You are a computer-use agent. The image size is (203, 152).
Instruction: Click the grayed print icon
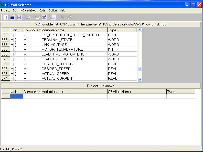tap(28, 17)
